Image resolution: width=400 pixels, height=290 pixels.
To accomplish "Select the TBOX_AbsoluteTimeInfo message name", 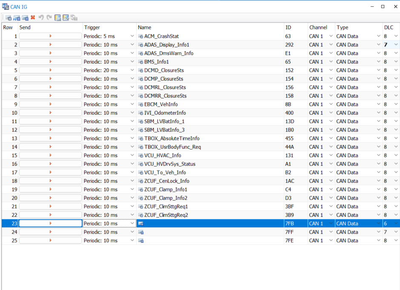I will click(171, 138).
